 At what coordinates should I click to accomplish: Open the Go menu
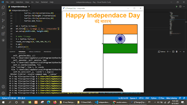[x=32, y=2]
